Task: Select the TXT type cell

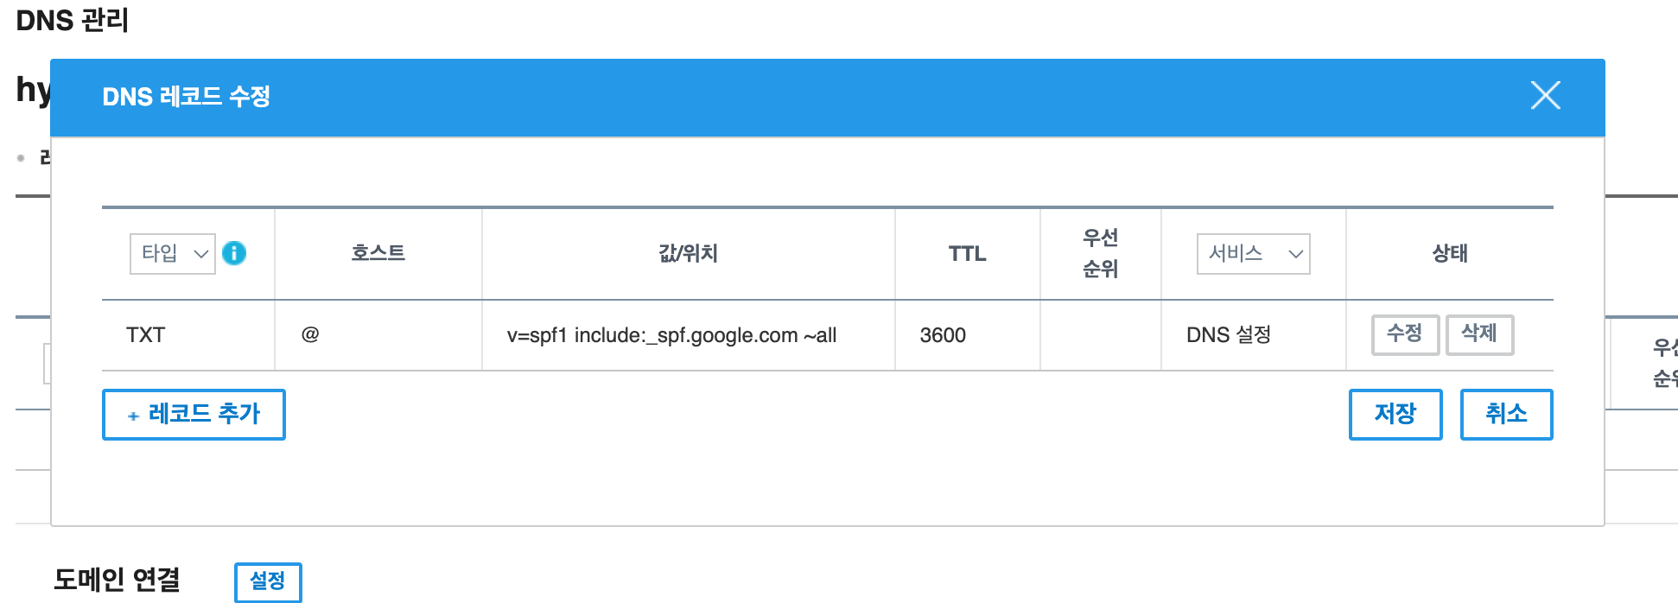Action: point(146,335)
